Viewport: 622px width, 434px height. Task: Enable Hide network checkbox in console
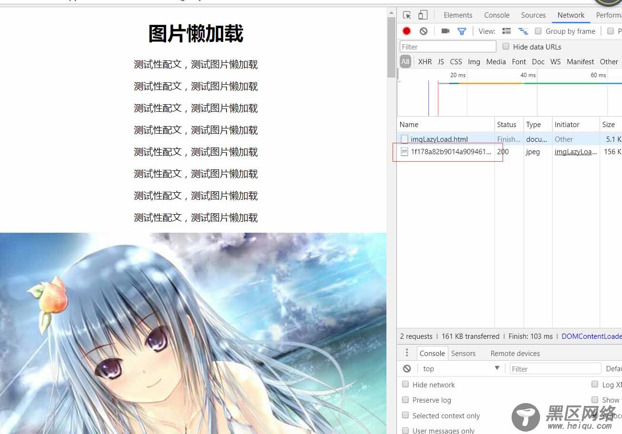pos(405,384)
